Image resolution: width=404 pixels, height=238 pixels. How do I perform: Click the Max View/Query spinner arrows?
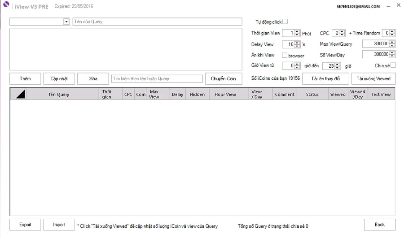point(392,44)
